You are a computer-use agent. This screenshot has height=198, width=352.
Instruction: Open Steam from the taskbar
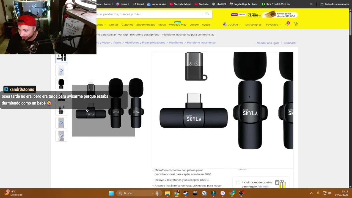click(x=186, y=193)
